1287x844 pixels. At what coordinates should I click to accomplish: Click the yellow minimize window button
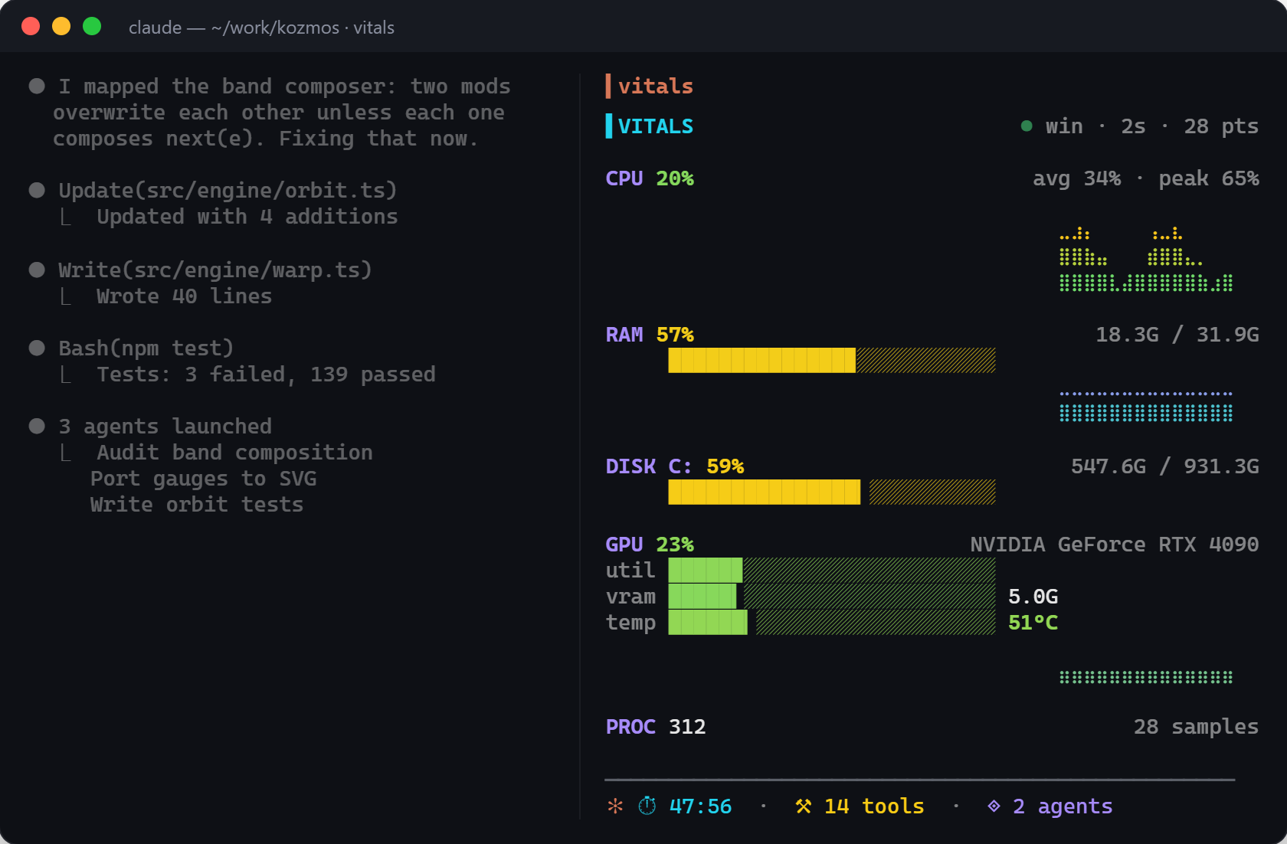[61, 27]
